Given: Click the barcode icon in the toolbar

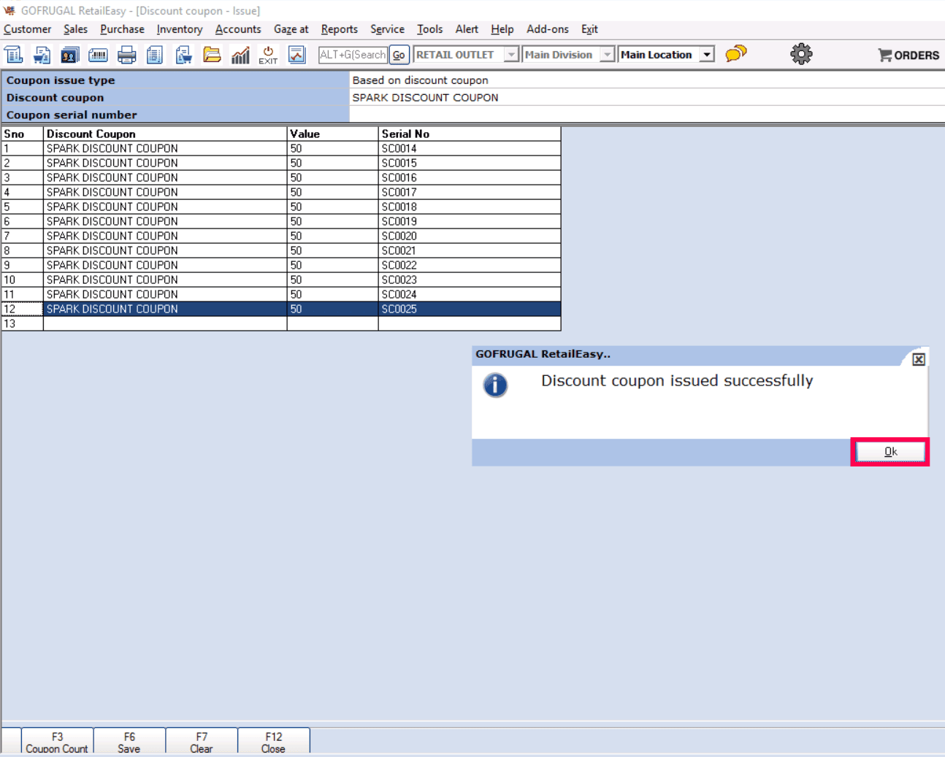Looking at the screenshot, I should tap(98, 55).
